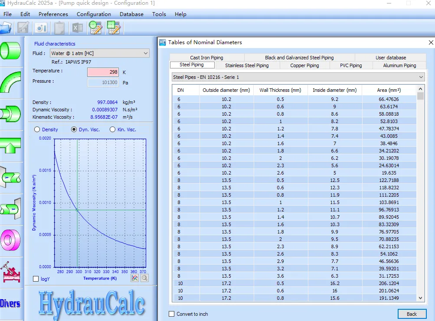Select the cell with area 206.1204
This screenshot has width=435, height=321.
pyautogui.click(x=389, y=283)
